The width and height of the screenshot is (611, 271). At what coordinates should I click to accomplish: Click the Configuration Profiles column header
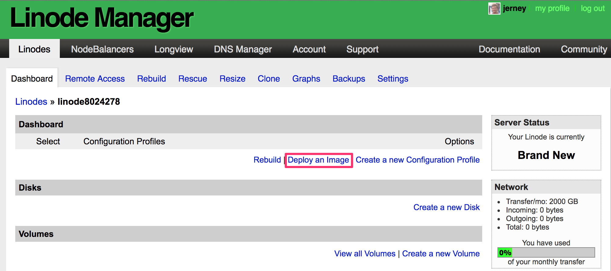point(124,141)
